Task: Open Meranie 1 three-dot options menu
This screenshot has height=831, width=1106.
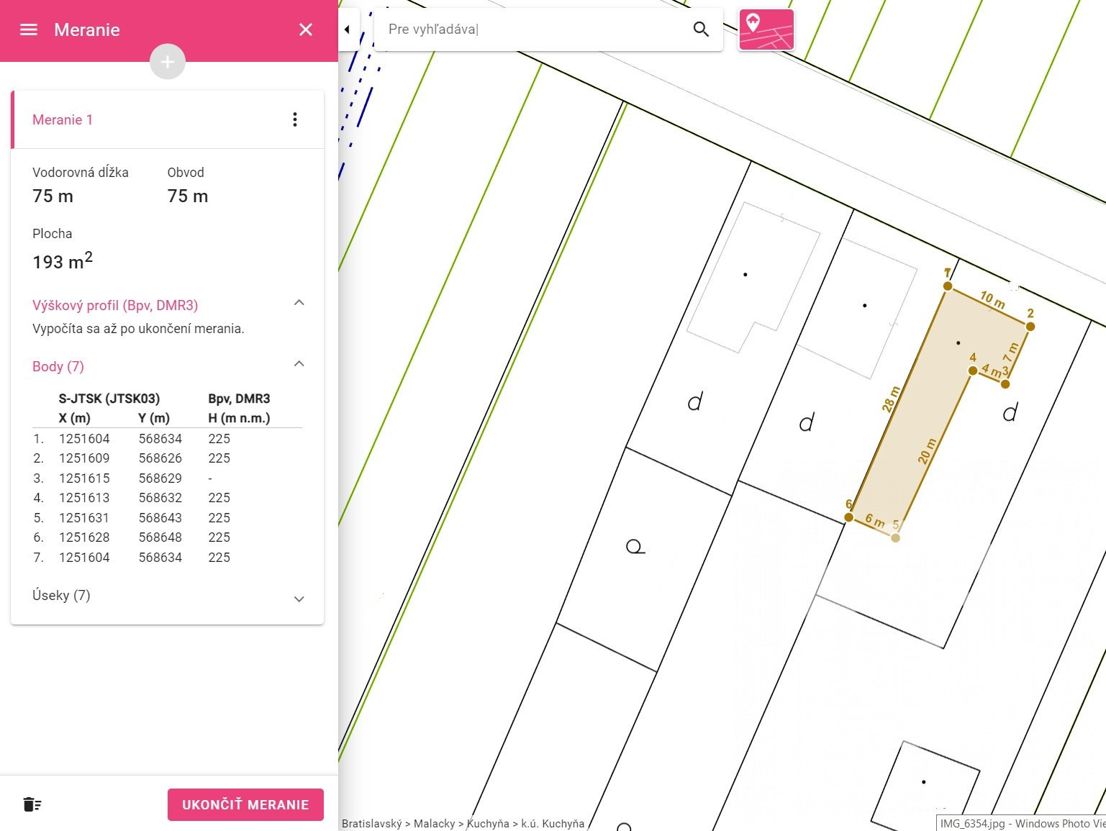Action: click(x=294, y=119)
